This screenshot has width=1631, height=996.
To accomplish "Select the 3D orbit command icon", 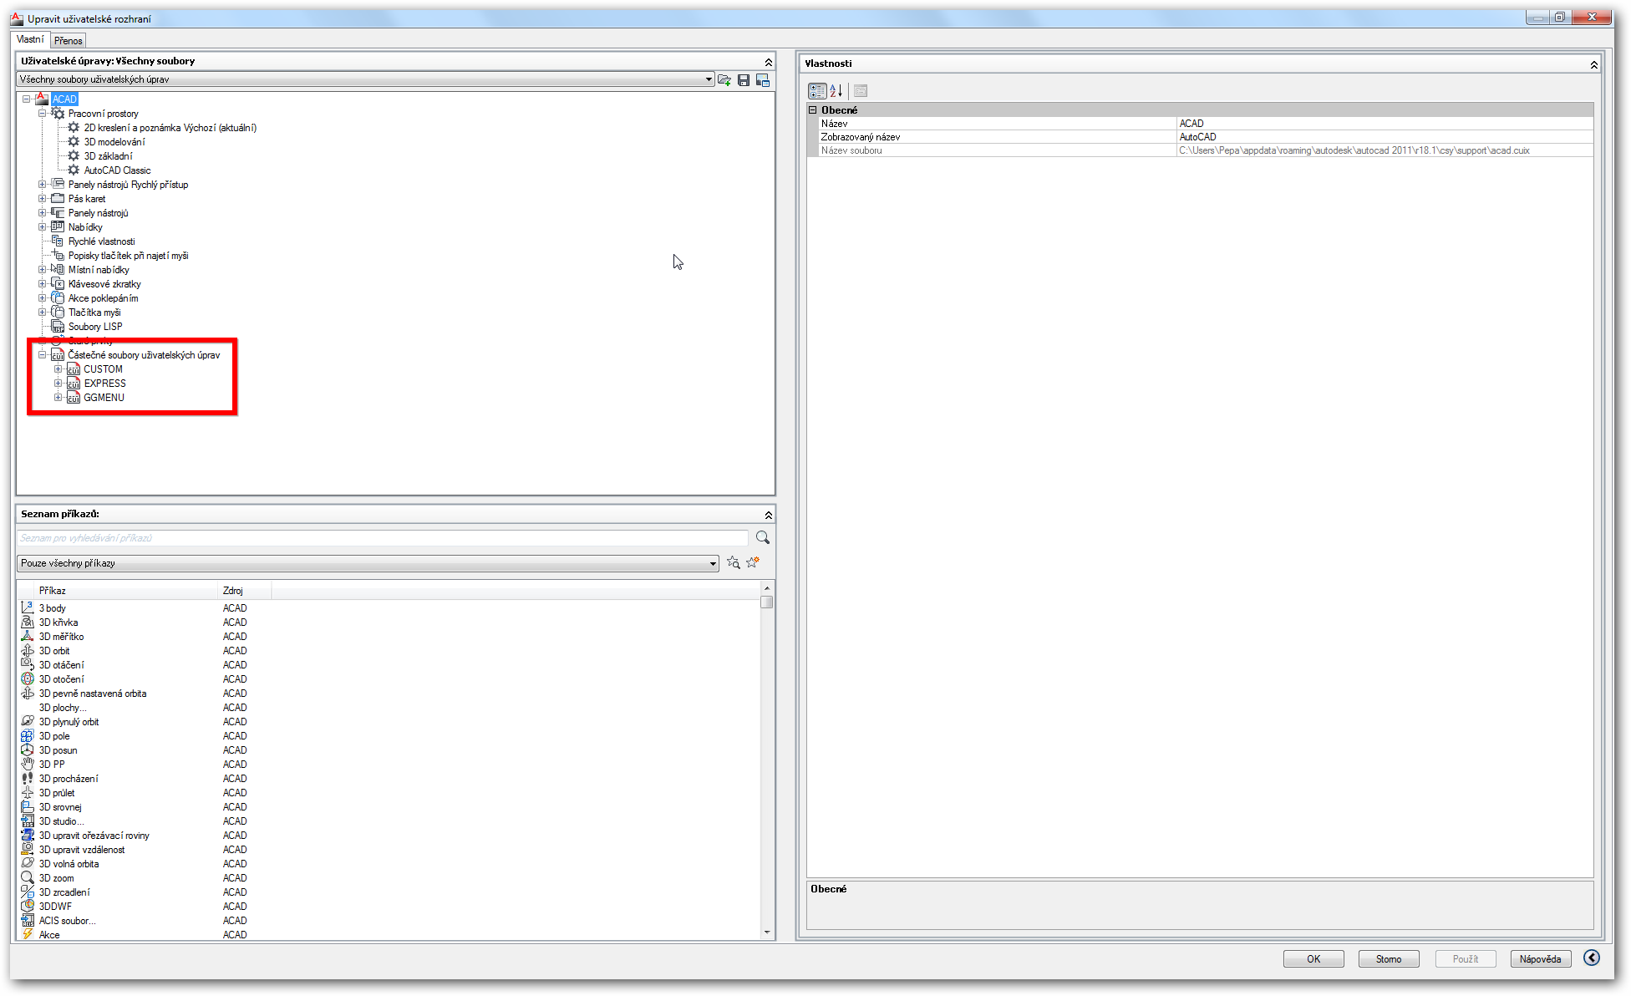I will (x=28, y=650).
